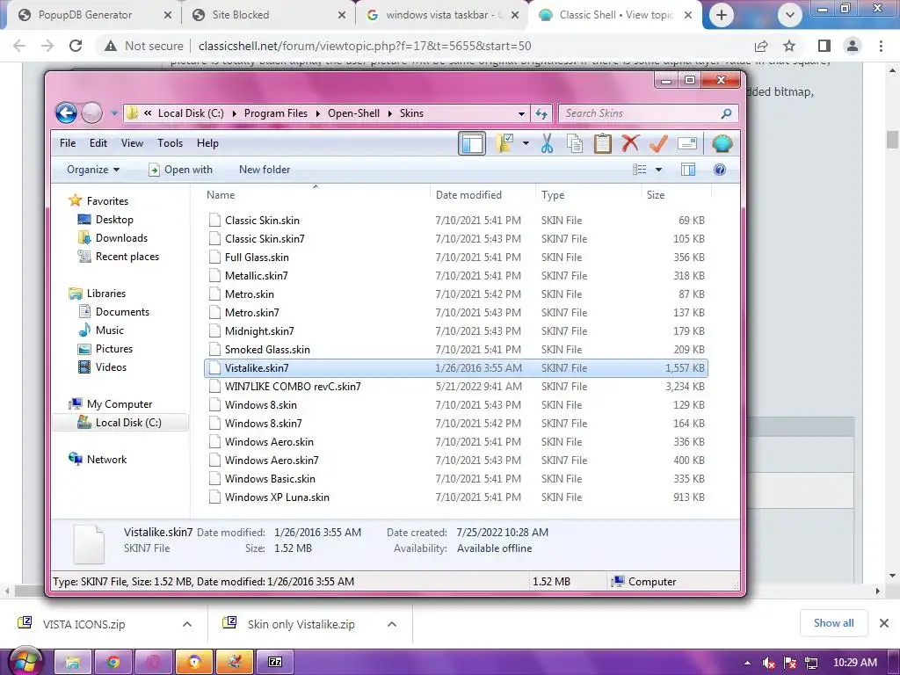Screen dimensions: 900x675
Task: Click the magnifier icon in Search Skins
Action: click(x=726, y=113)
